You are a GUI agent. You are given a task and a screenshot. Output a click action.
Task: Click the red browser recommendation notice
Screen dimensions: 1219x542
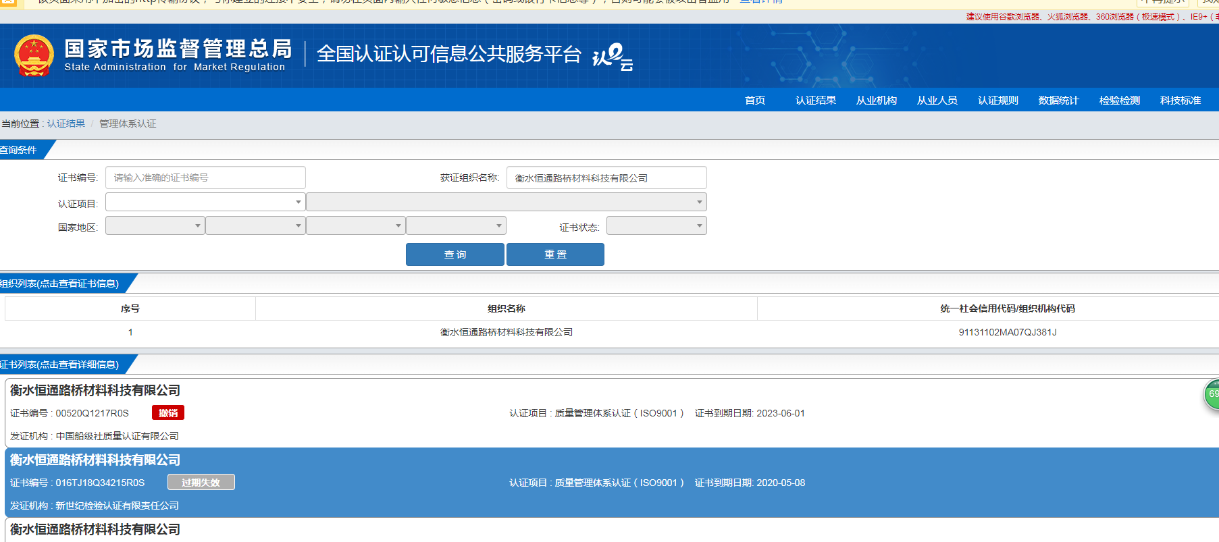(x=1092, y=17)
